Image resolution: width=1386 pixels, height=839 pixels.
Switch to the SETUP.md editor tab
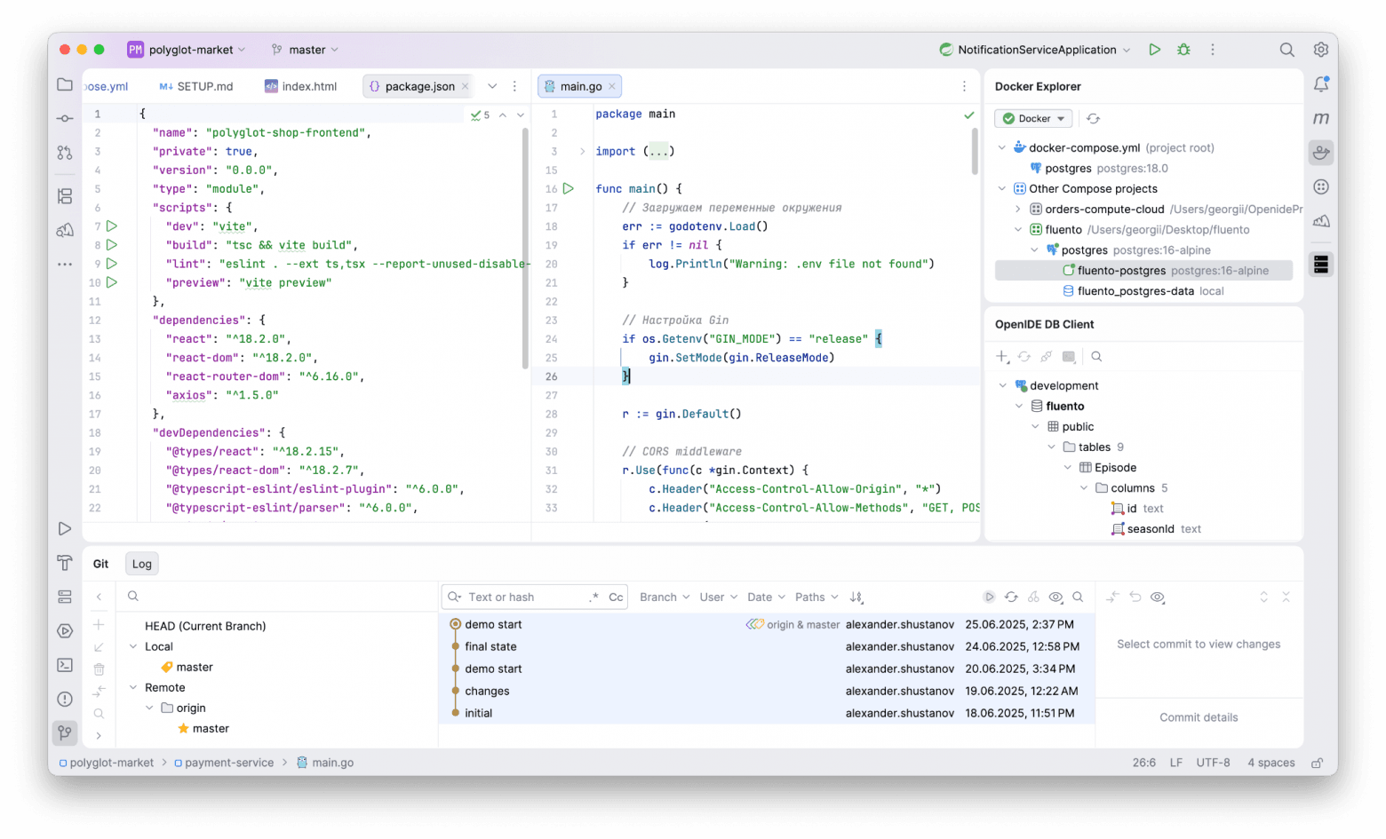[x=196, y=86]
